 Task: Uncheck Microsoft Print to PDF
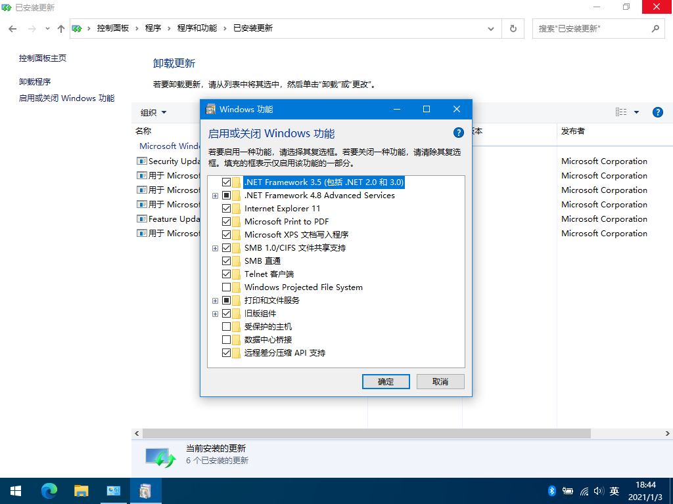[226, 222]
